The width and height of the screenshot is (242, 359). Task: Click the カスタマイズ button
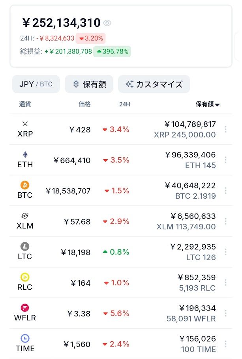tap(154, 84)
